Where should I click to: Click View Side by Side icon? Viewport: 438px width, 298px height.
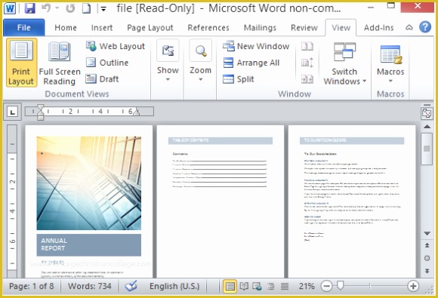click(307, 46)
